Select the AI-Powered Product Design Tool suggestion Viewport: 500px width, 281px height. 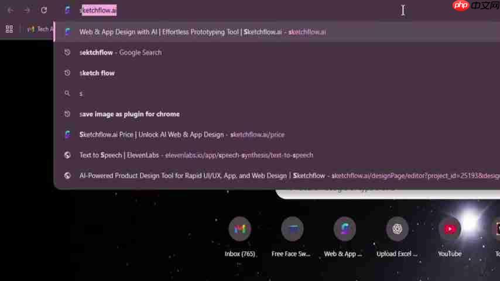(x=277, y=176)
